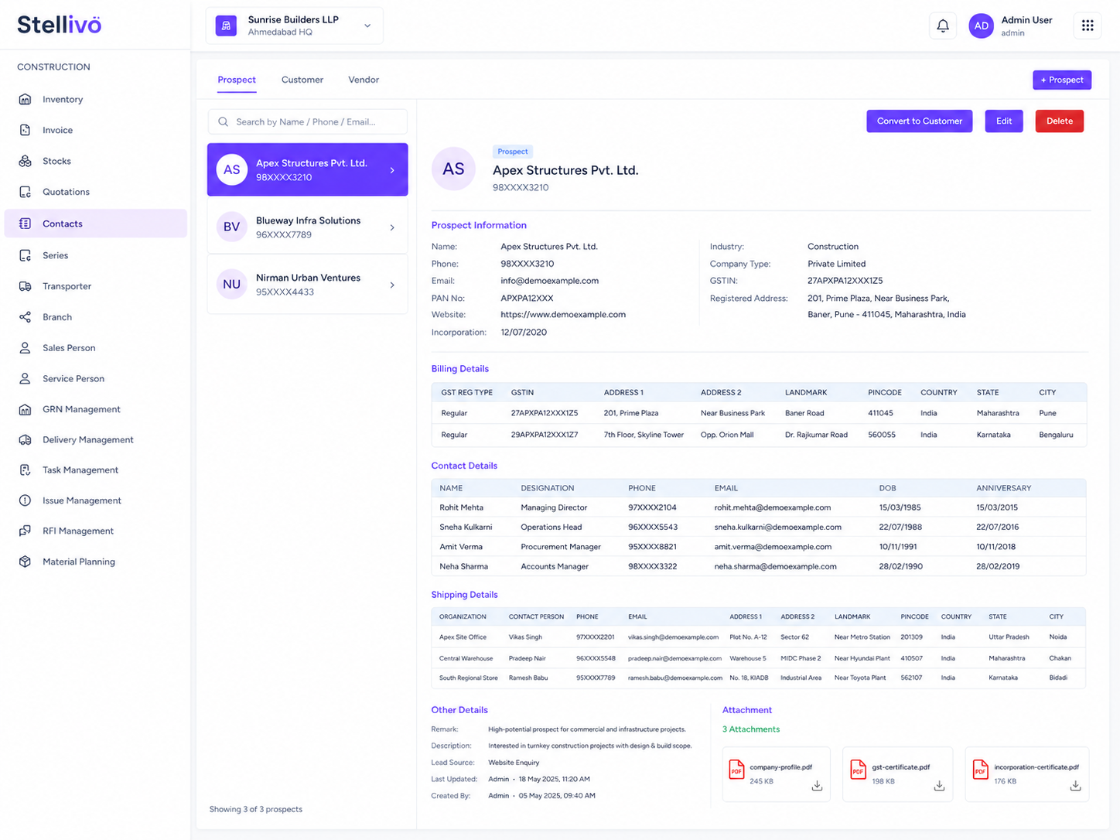Open the Sales Person icon
Image resolution: width=1120 pixels, height=840 pixels.
25,348
